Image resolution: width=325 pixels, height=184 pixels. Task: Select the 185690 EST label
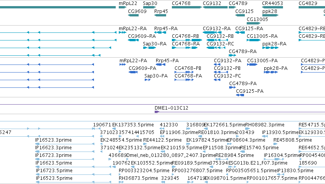(307, 163)
